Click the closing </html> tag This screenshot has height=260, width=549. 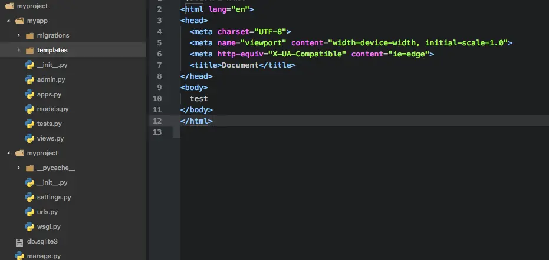[196, 121]
